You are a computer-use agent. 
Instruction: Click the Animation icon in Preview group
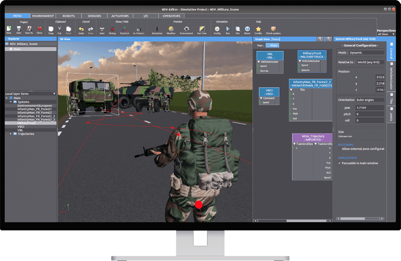tap(157, 28)
